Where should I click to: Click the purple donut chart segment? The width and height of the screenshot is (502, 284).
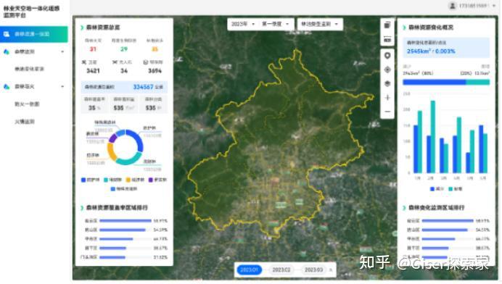pyautogui.click(x=112, y=138)
